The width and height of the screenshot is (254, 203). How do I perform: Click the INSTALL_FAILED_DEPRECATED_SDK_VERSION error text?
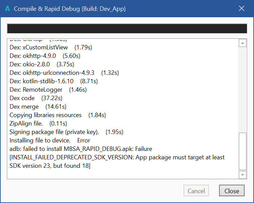[x=117, y=158]
